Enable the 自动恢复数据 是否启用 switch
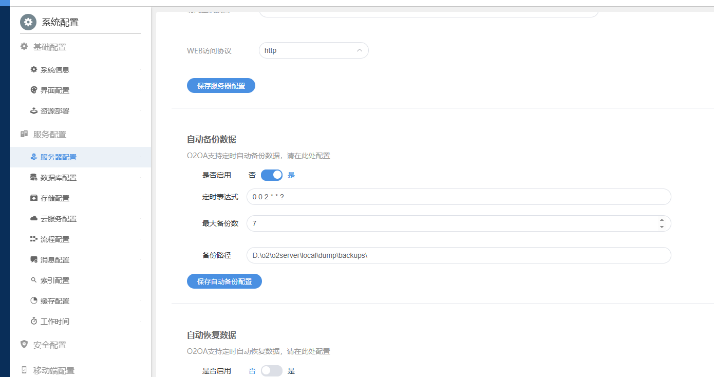The height and width of the screenshot is (377, 714). click(272, 371)
